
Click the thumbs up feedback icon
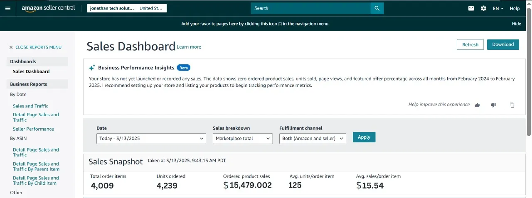click(478, 105)
